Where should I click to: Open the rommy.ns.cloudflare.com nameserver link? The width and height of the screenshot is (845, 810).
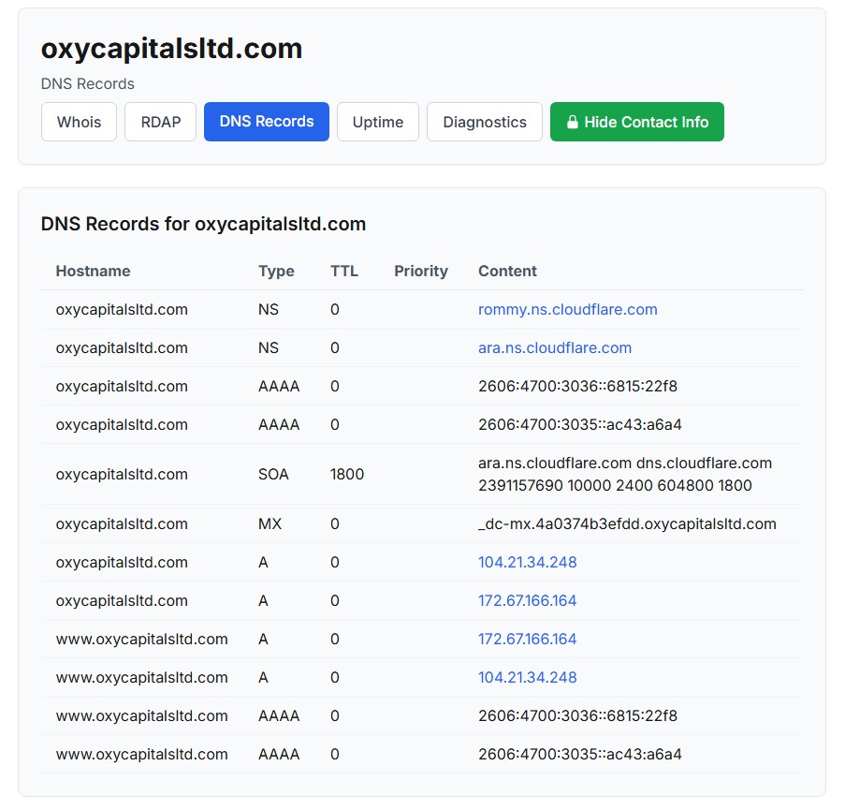567,309
